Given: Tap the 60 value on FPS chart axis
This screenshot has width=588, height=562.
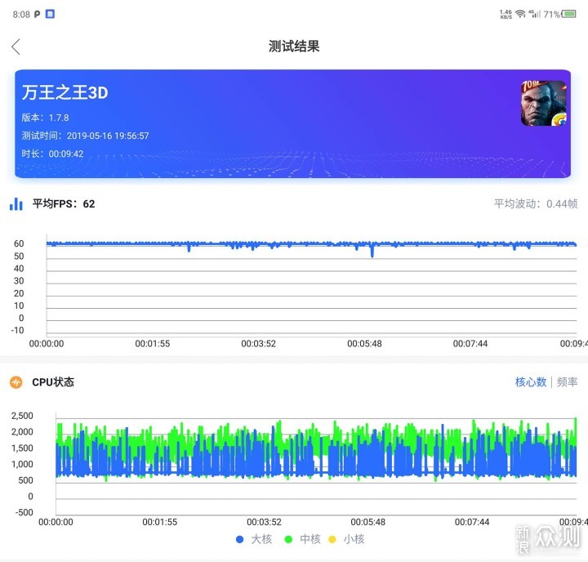Looking at the screenshot, I should coord(19,243).
